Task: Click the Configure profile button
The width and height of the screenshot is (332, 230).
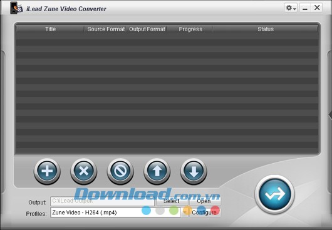Action: click(x=205, y=212)
